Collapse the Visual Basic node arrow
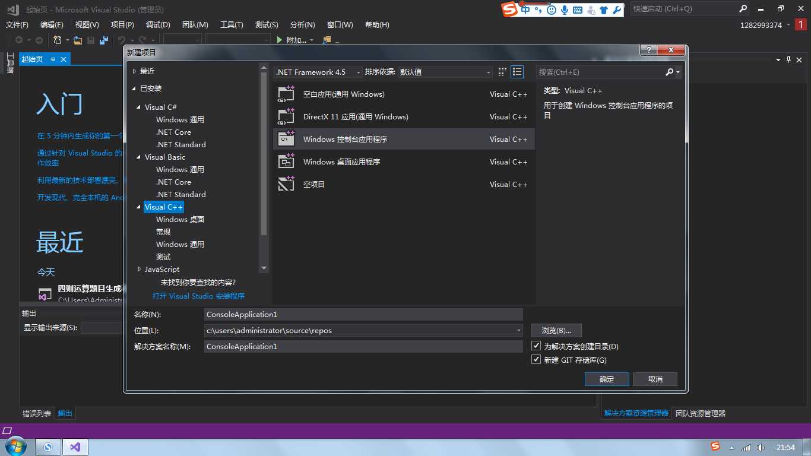Viewport: 811px width, 456px height. tap(140, 157)
